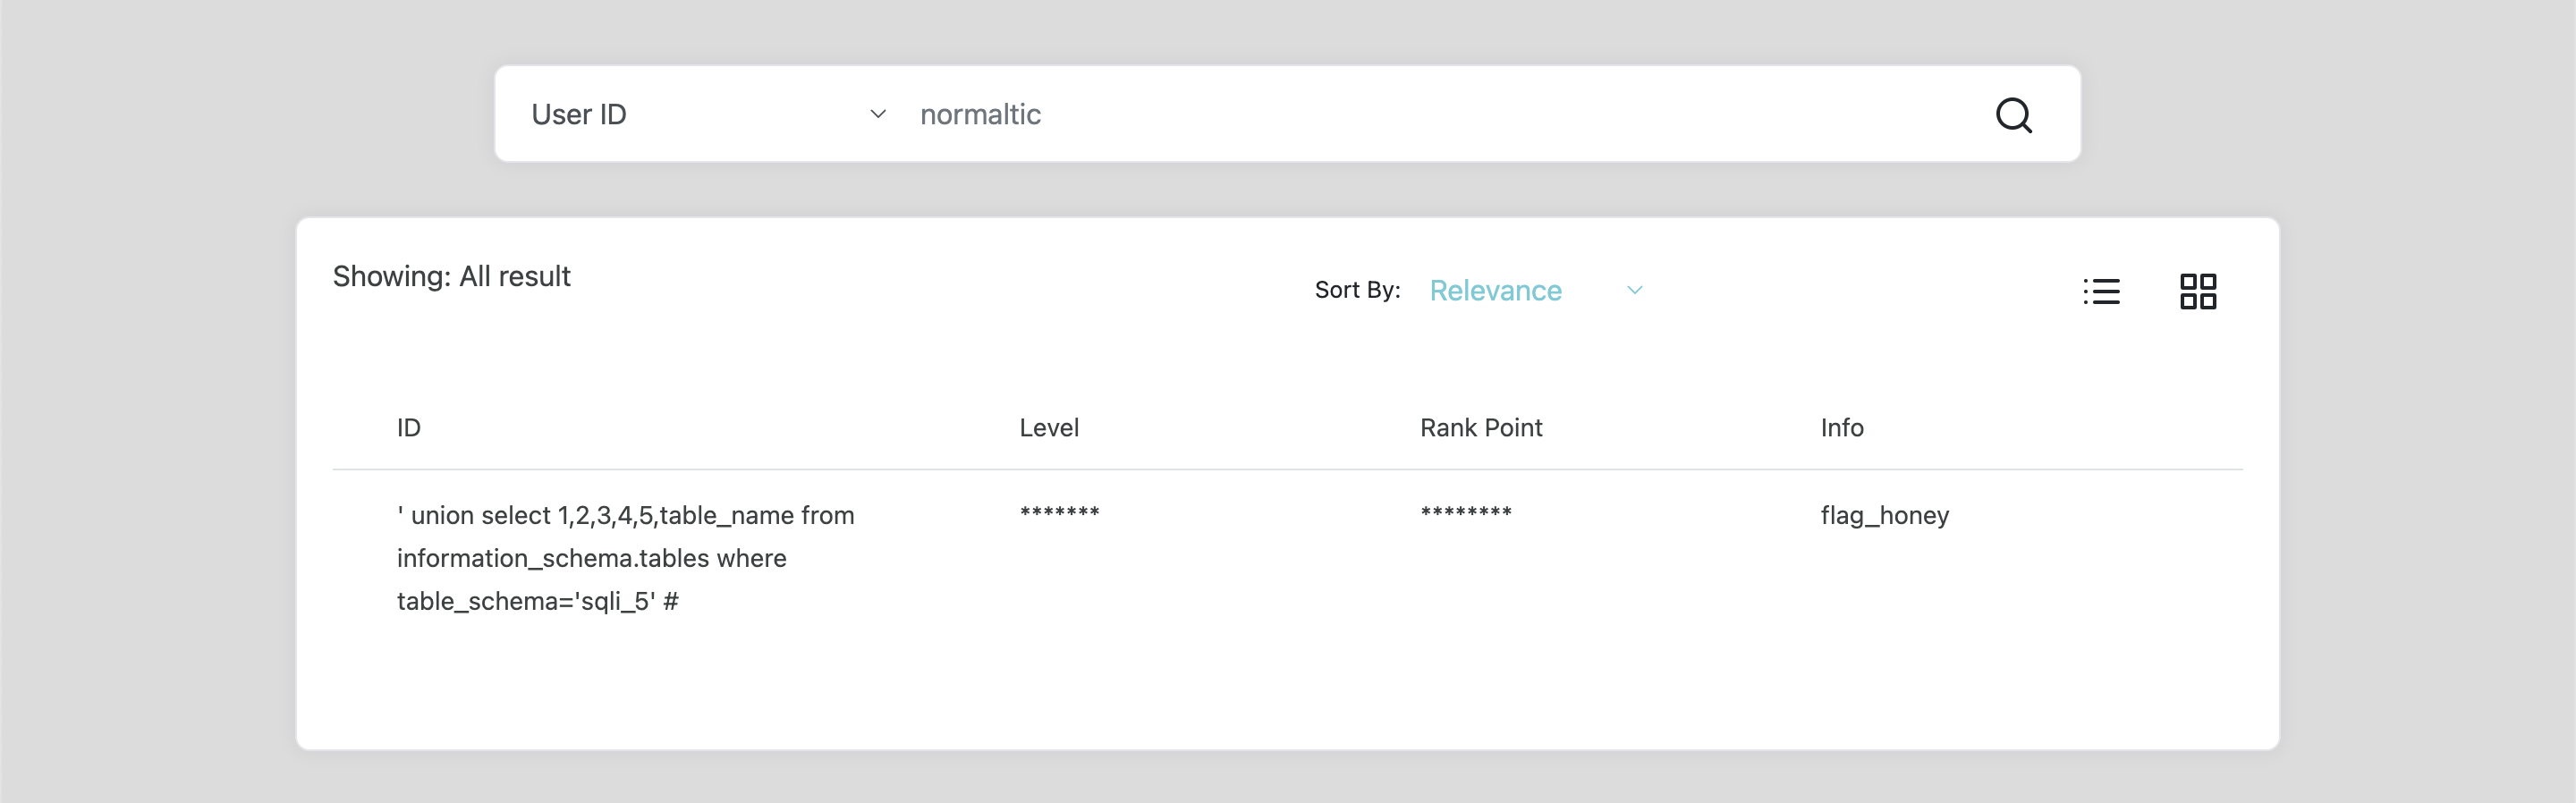Switch to grid view icon
2576x803 pixels.
2198,291
